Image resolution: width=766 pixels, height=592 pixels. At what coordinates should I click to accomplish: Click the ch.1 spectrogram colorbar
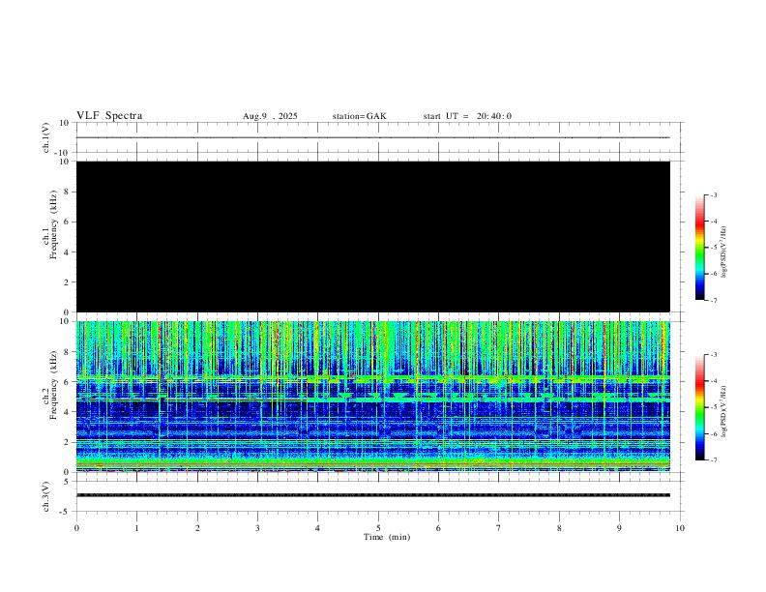[699, 248]
